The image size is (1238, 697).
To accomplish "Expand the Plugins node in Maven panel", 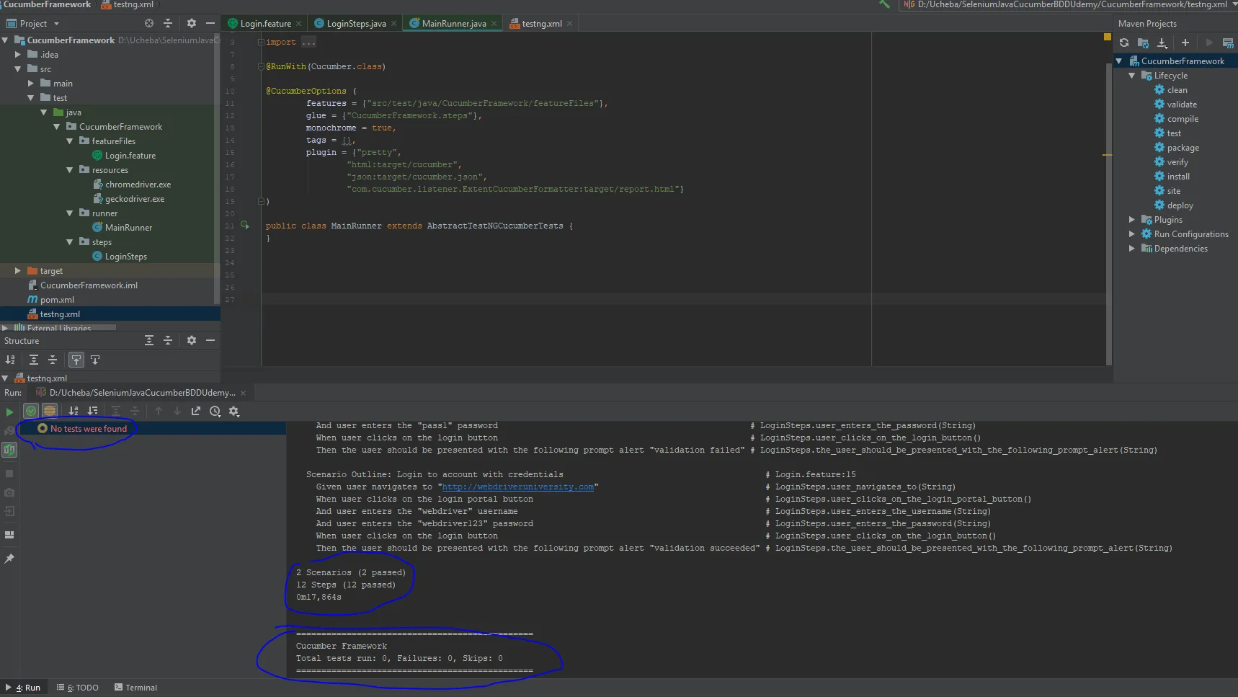I will click(x=1132, y=220).
